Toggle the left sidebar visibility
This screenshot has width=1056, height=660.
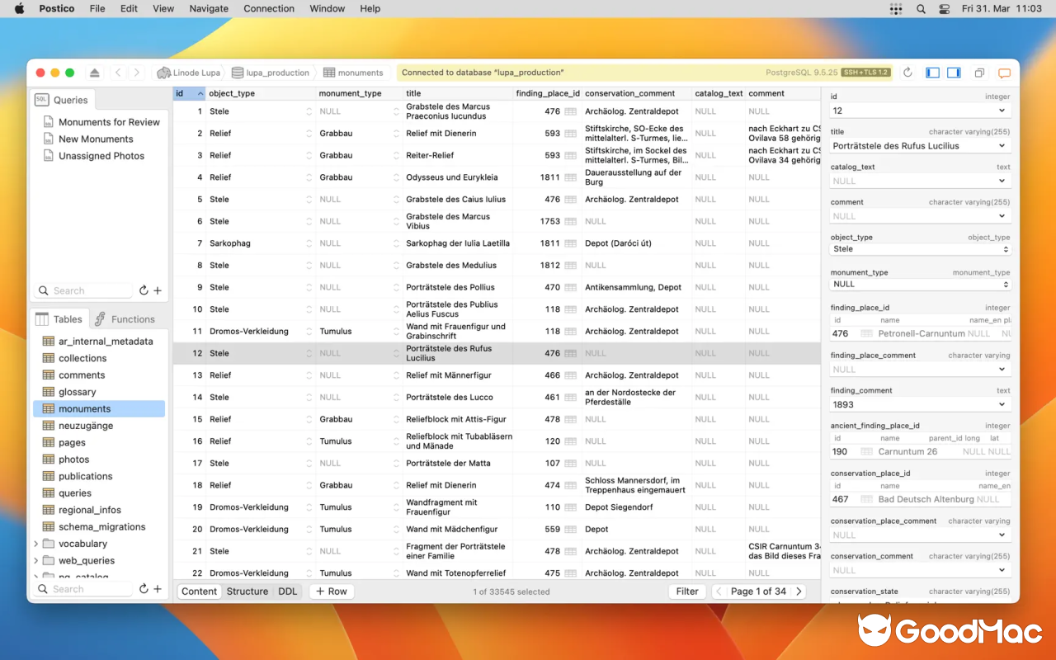click(x=932, y=72)
